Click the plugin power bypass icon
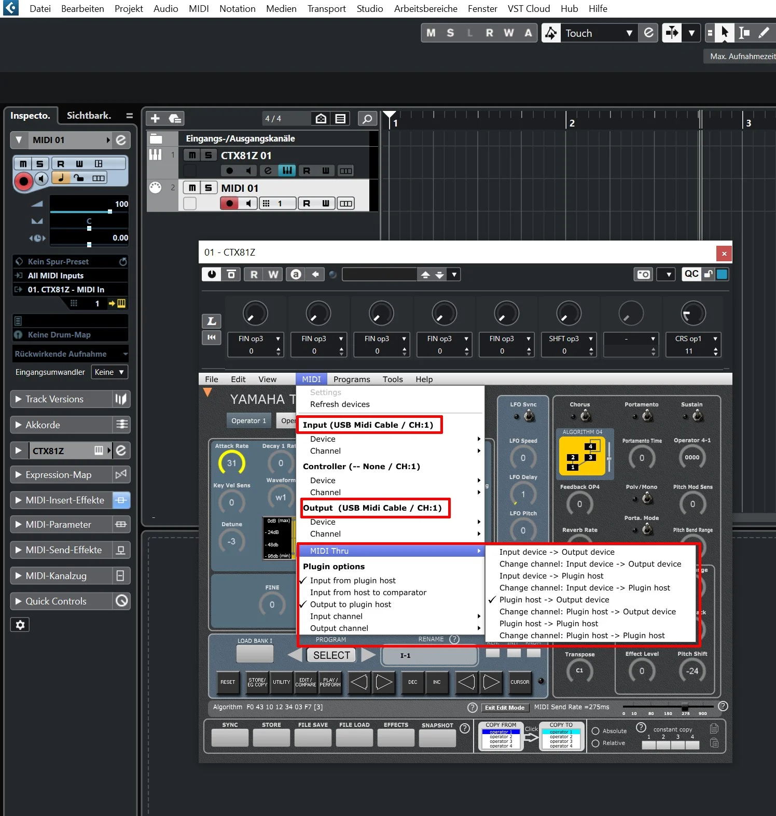Image resolution: width=776 pixels, height=816 pixels. (x=212, y=274)
